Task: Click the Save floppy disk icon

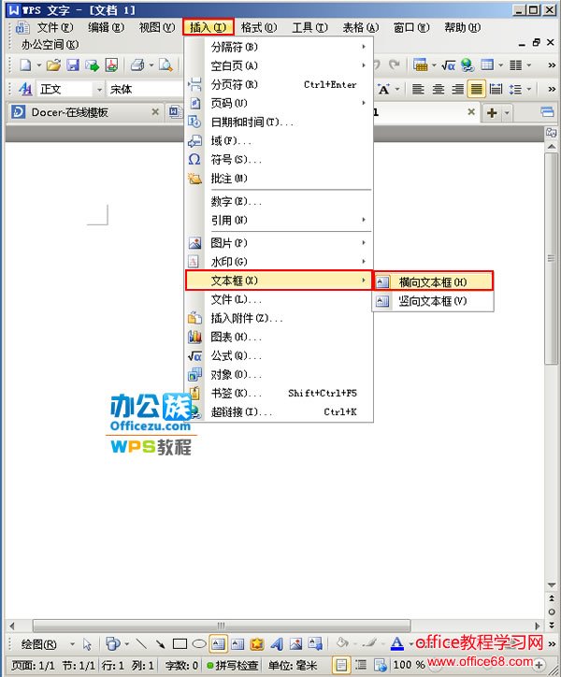Action: coord(73,65)
